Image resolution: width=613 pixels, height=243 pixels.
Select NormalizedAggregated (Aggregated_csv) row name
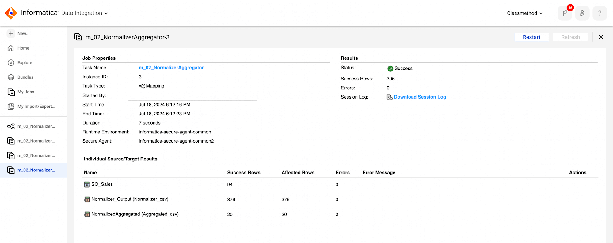pyautogui.click(x=135, y=214)
